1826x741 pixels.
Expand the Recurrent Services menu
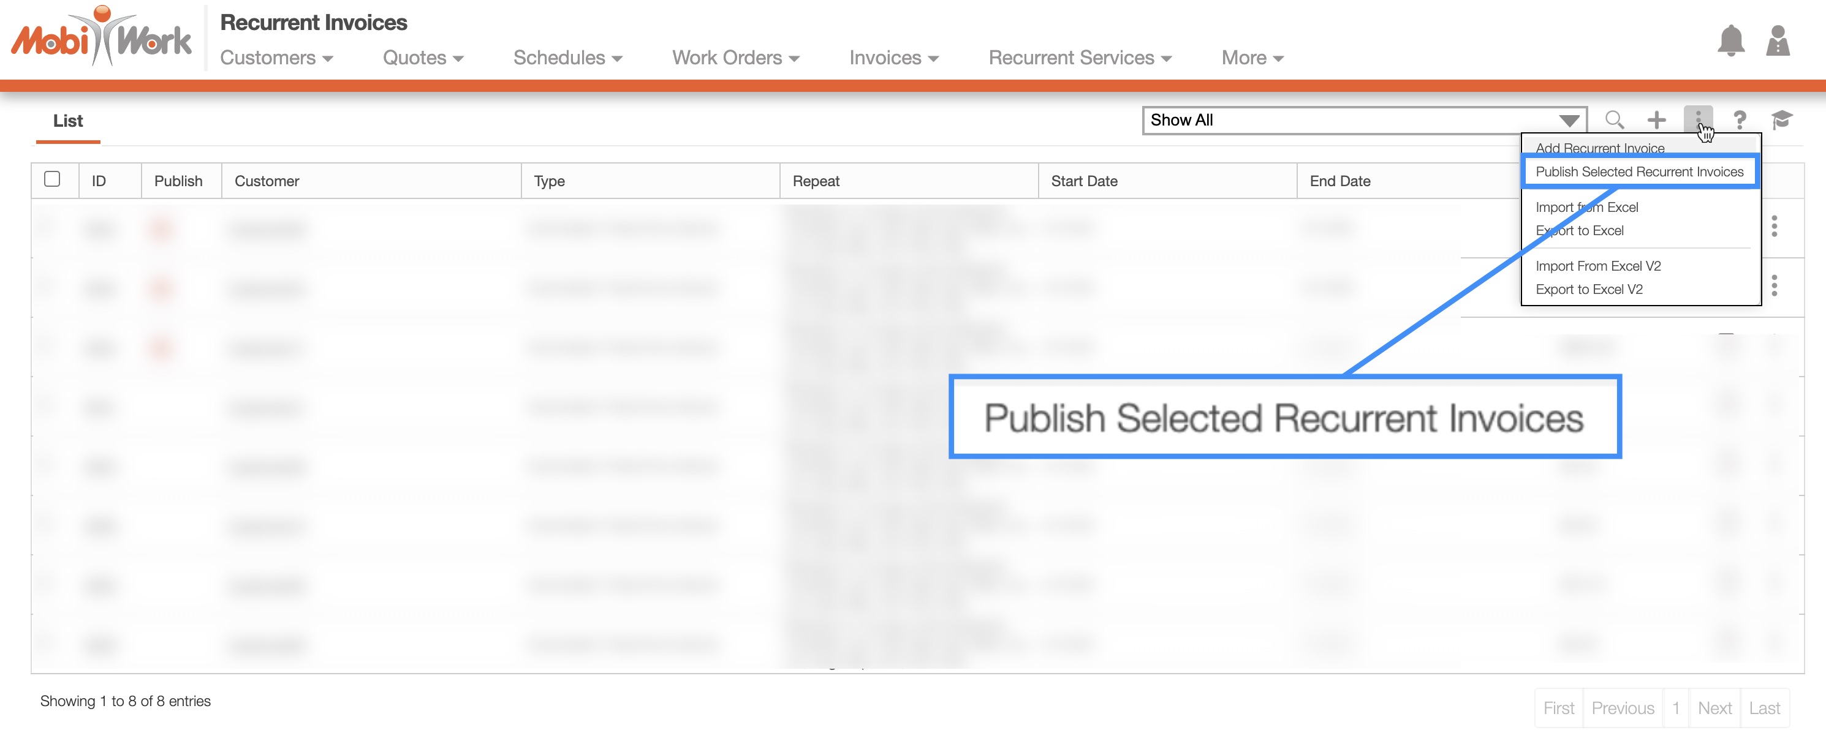pos(1079,58)
